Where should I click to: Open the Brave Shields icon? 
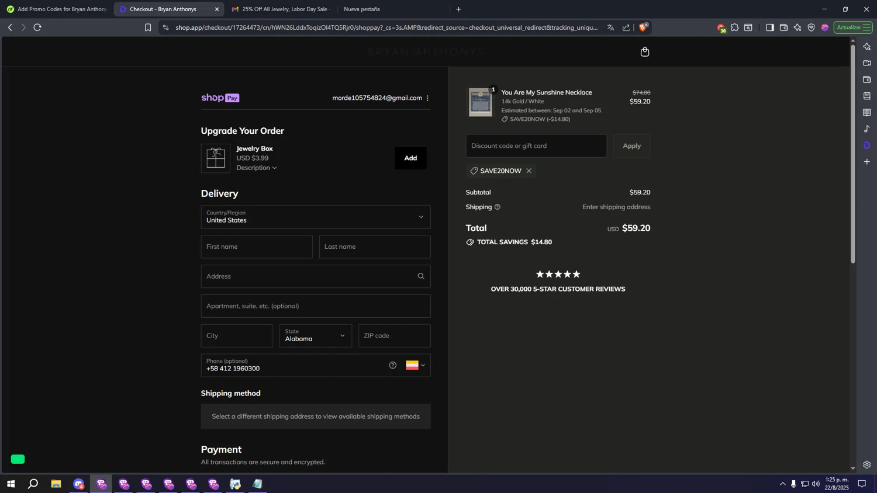point(643,27)
